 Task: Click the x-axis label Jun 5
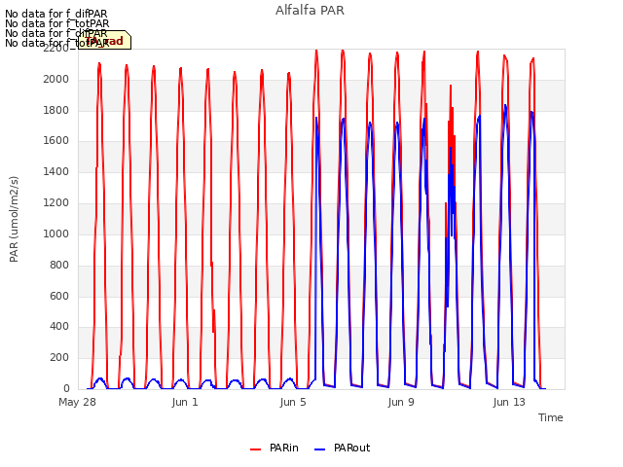point(293,402)
